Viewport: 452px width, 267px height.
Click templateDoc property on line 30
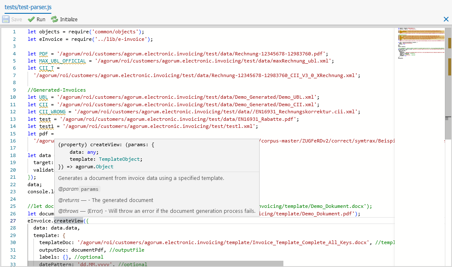56,242
